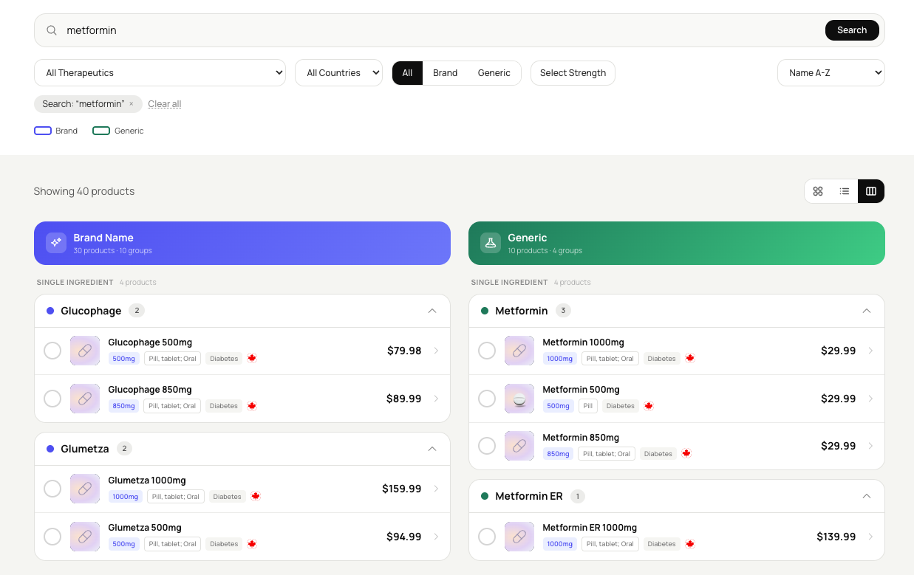
Task: Open the All Countries dropdown
Action: [x=338, y=73]
